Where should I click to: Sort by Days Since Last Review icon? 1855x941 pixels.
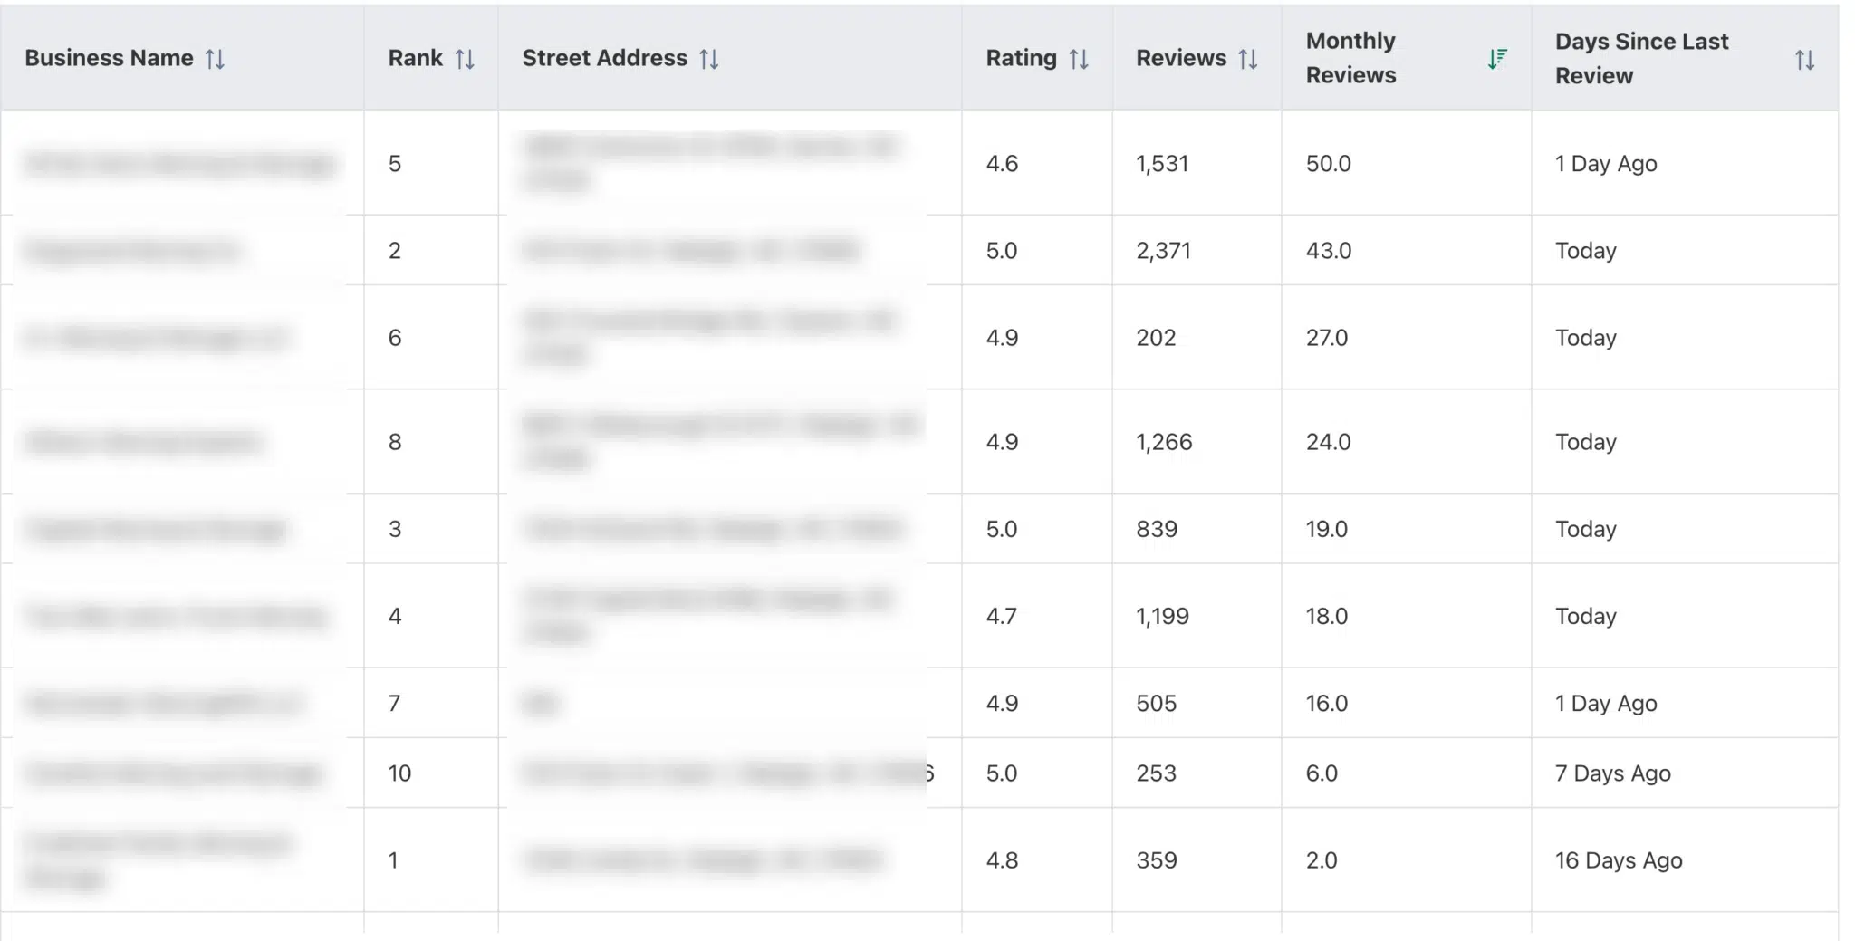(x=1804, y=60)
